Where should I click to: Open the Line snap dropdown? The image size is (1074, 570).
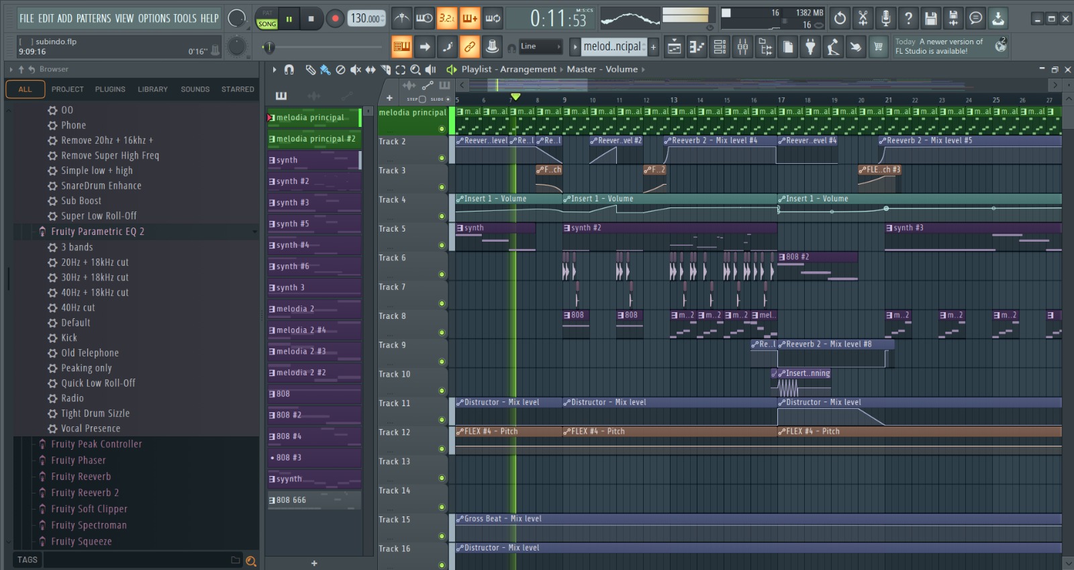pyautogui.click(x=540, y=46)
